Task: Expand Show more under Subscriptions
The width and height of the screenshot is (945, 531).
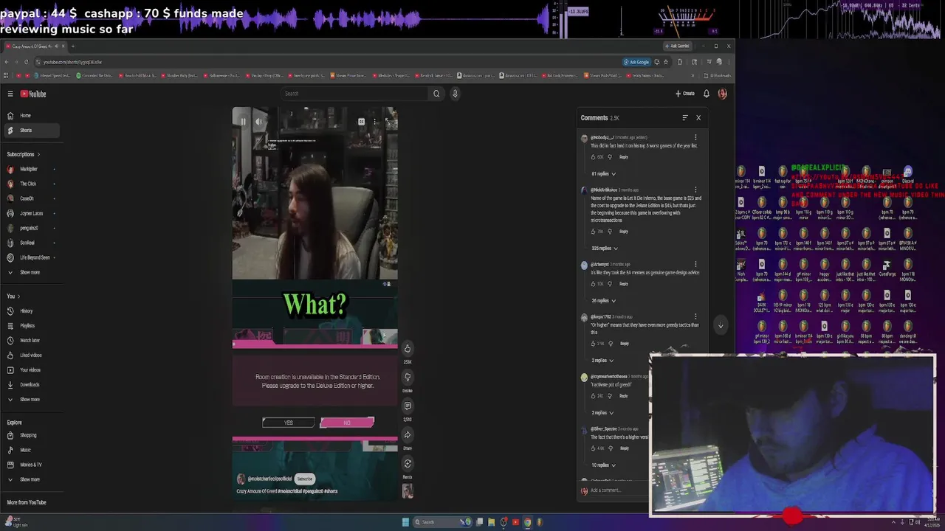Action: click(x=30, y=272)
